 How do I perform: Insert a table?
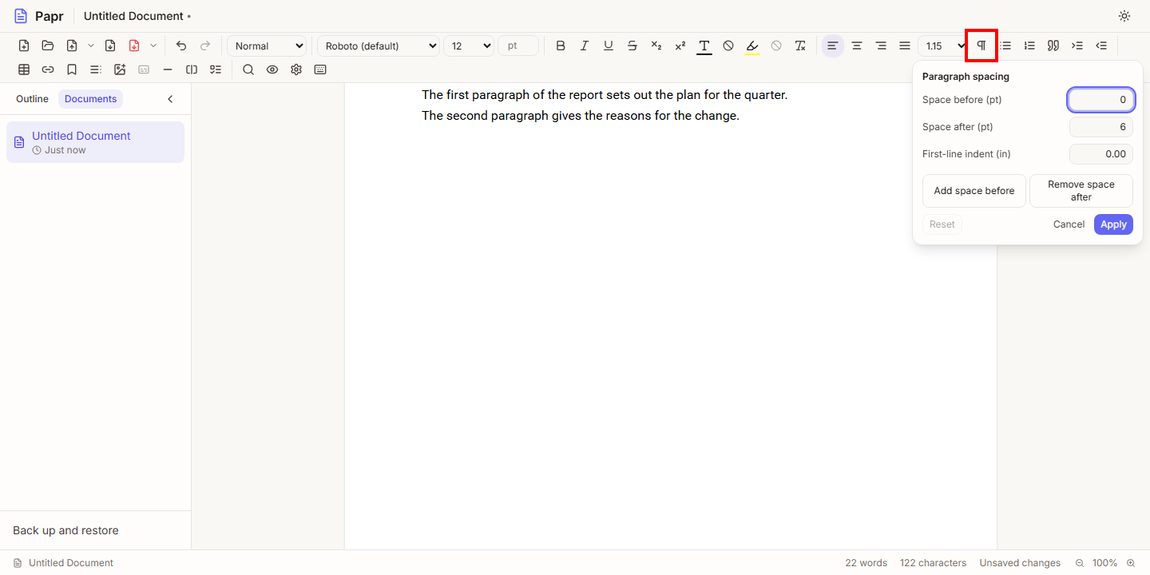tap(24, 69)
